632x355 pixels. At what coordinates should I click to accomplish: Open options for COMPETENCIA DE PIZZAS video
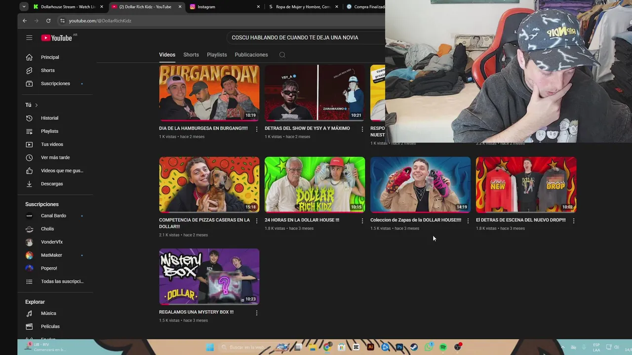[x=256, y=221]
